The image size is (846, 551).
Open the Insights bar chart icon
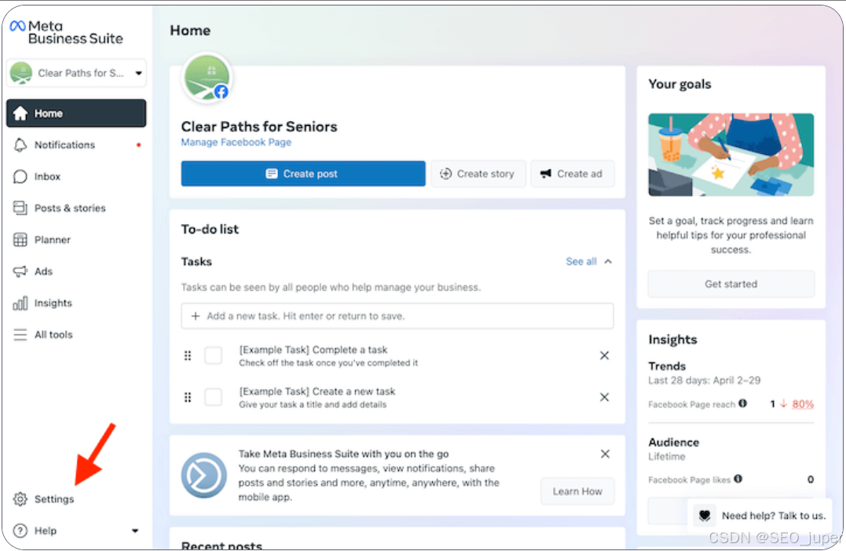(x=20, y=303)
